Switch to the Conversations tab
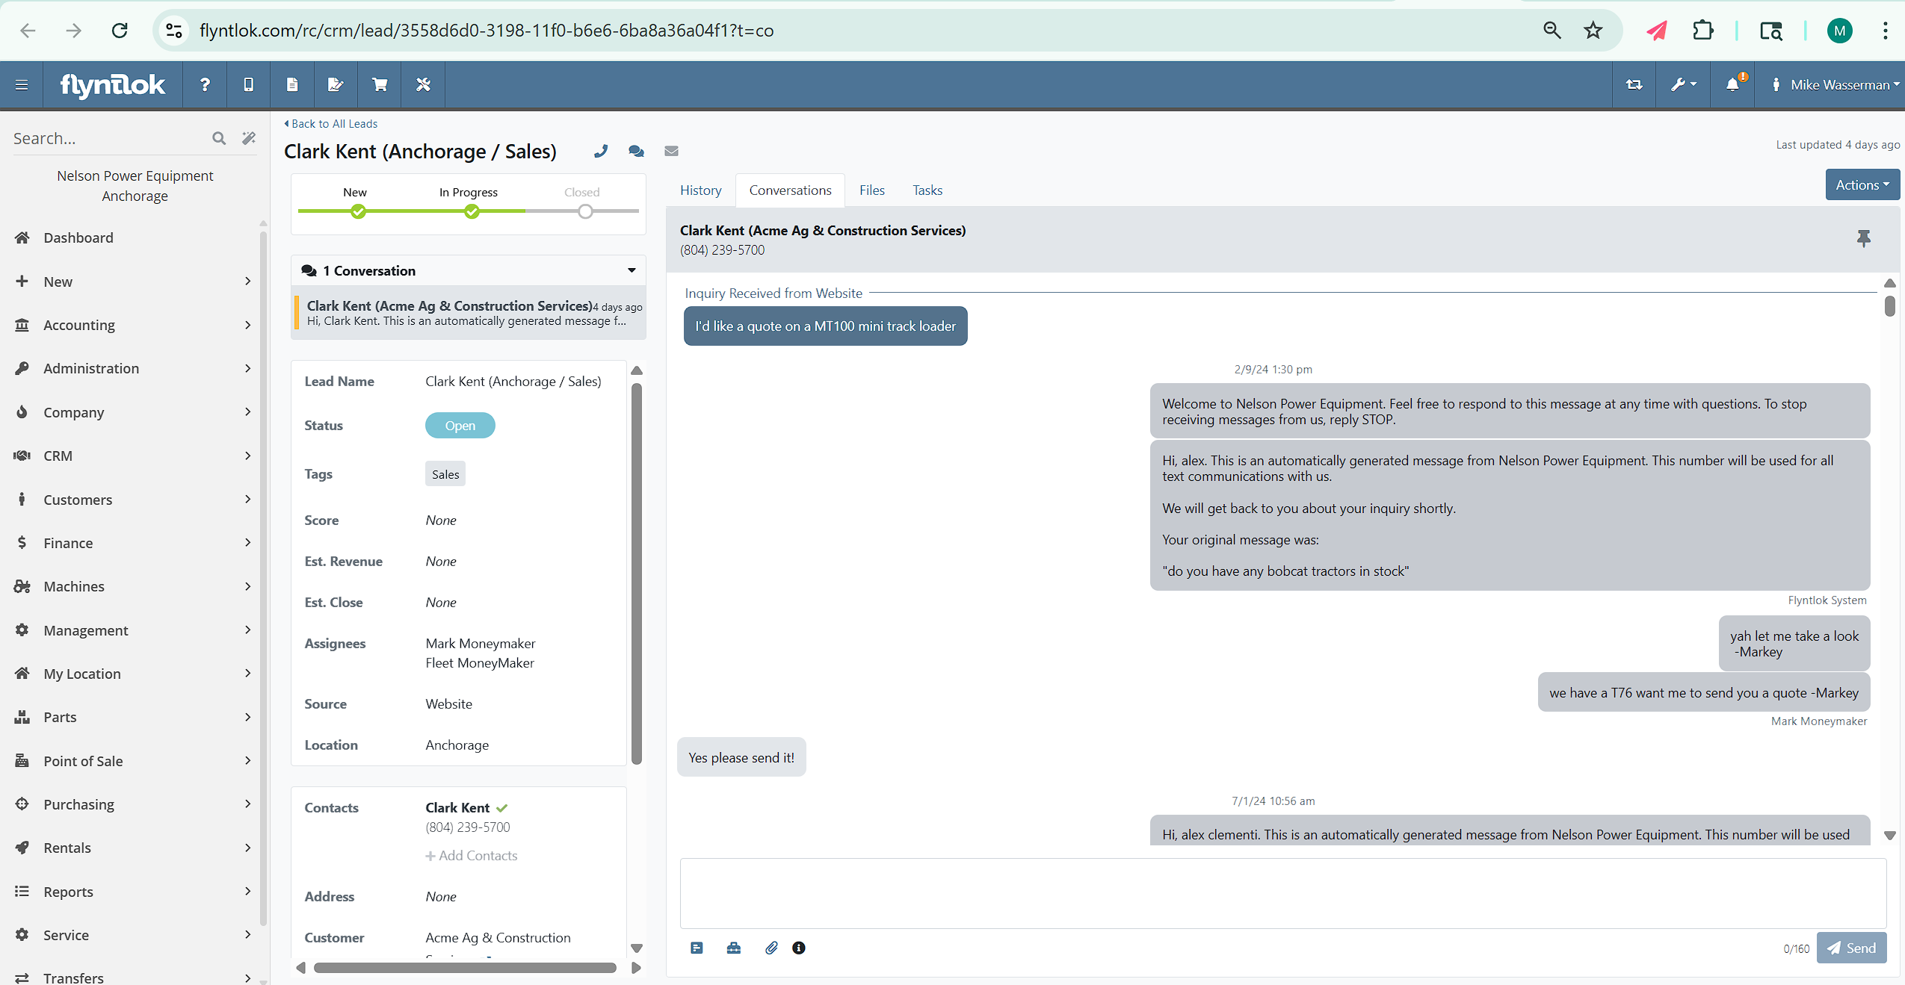 790,190
